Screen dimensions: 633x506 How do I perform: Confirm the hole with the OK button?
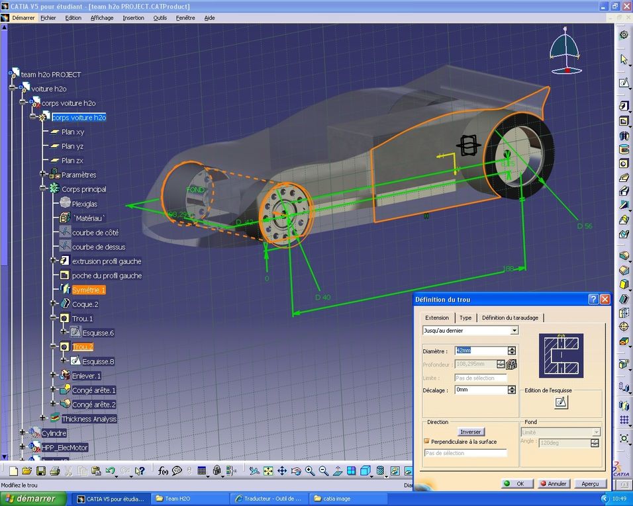(x=517, y=484)
